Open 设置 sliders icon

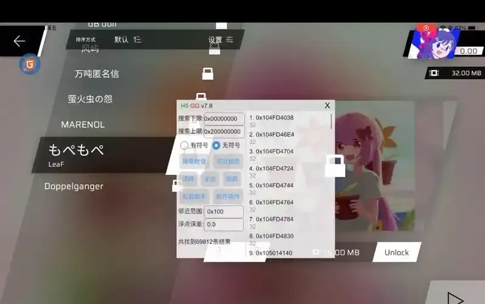pyautogui.click(x=229, y=40)
